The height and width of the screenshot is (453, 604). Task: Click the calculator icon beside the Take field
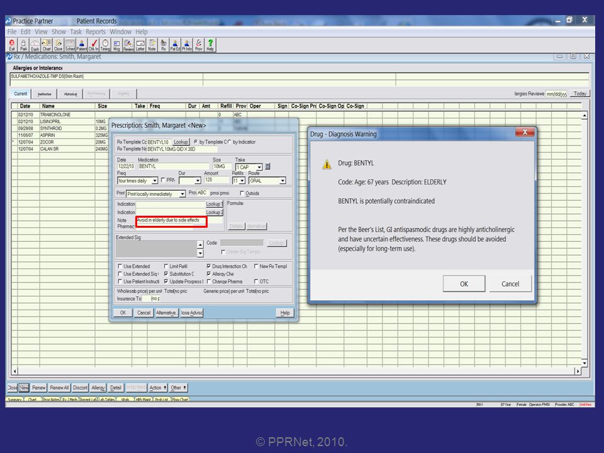coord(268,166)
